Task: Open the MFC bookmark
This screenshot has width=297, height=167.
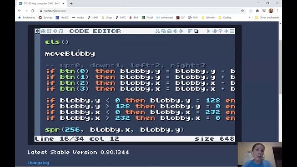Action: (x=121, y=18)
